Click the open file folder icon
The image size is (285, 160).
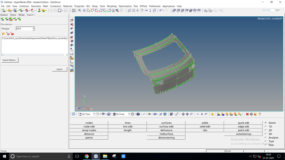click(3, 34)
